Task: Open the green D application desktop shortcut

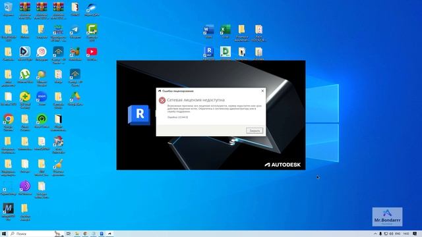Action: coord(226,53)
